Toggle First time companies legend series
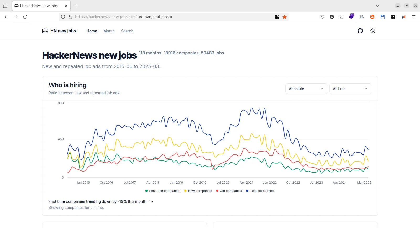The width and height of the screenshot is (420, 228). [162, 191]
